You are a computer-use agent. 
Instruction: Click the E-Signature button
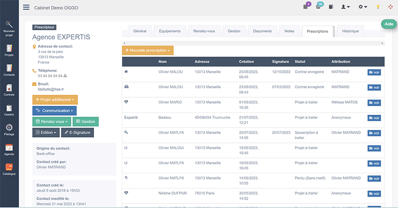[x=78, y=133]
